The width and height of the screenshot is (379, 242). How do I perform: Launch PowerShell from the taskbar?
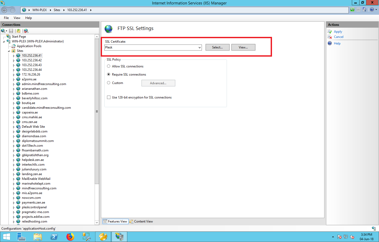(54, 237)
